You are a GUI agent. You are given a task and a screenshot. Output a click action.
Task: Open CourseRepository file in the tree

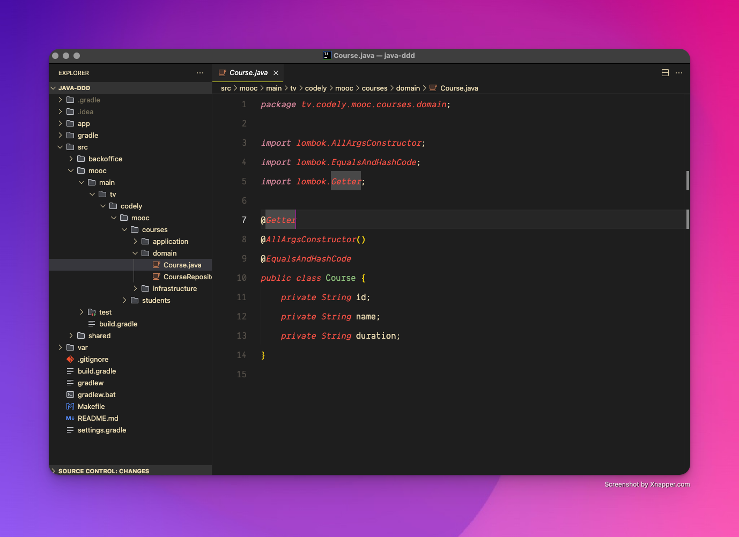pos(130,277)
